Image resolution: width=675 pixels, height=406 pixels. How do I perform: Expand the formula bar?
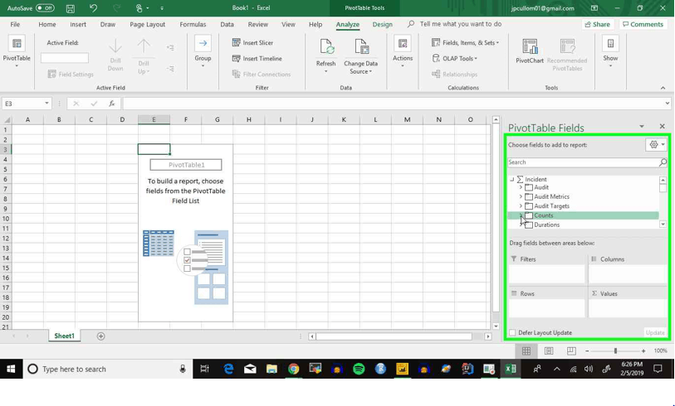[x=668, y=103]
